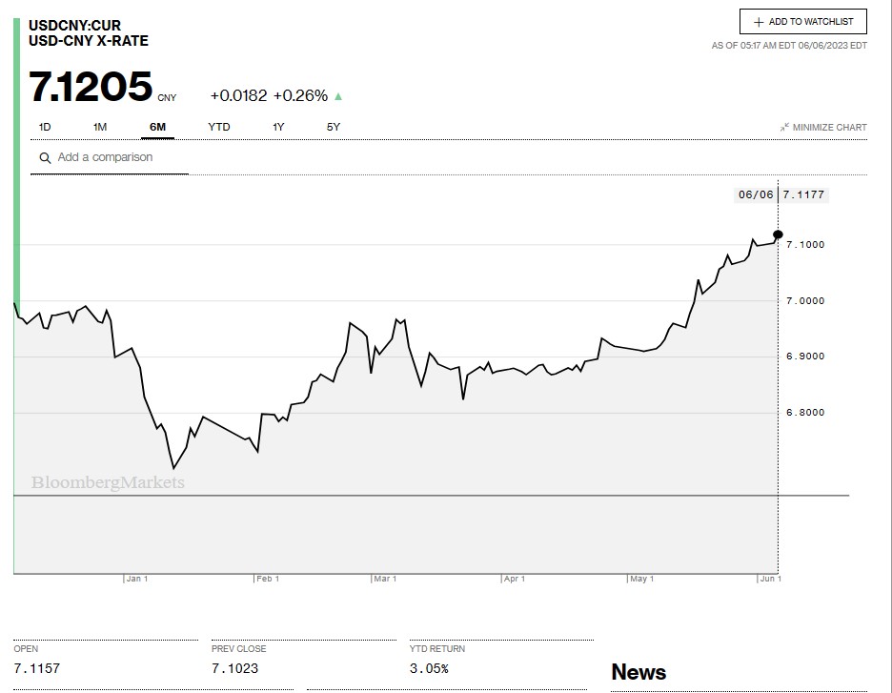
Task: Select the 6M range tab
Action: click(x=158, y=127)
